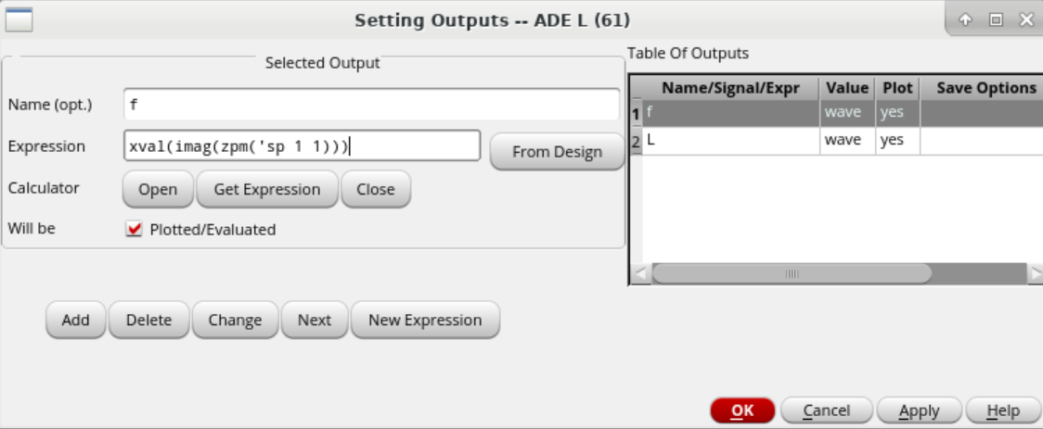The width and height of the screenshot is (1043, 429).
Task: Maximize the Setting Outputs window
Action: (x=995, y=19)
